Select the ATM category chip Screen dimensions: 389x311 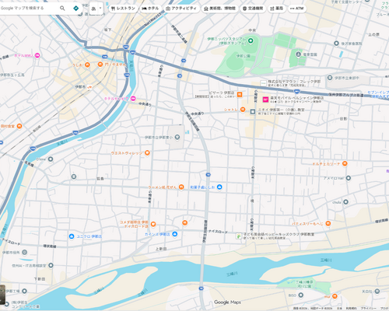point(297,9)
